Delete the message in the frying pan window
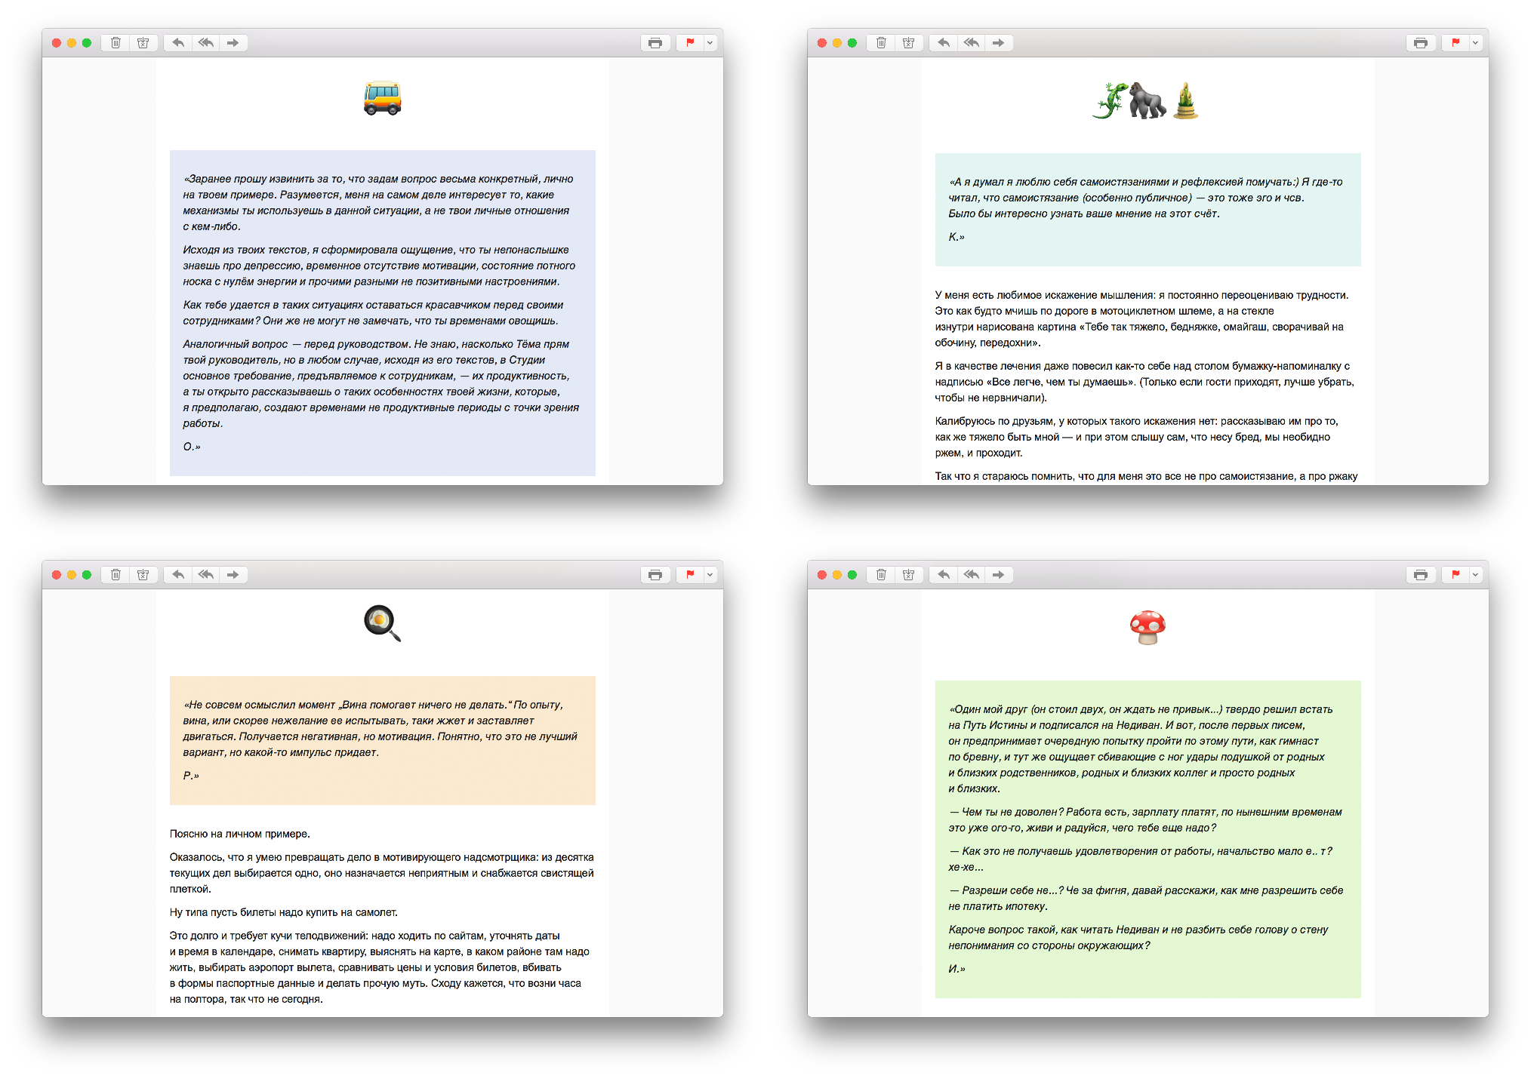The height and width of the screenshot is (1082, 1531). pyautogui.click(x=116, y=575)
